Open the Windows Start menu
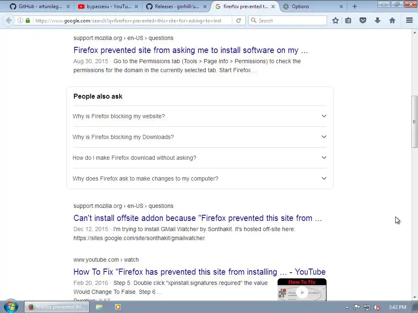This screenshot has height=313, width=418. (11, 306)
